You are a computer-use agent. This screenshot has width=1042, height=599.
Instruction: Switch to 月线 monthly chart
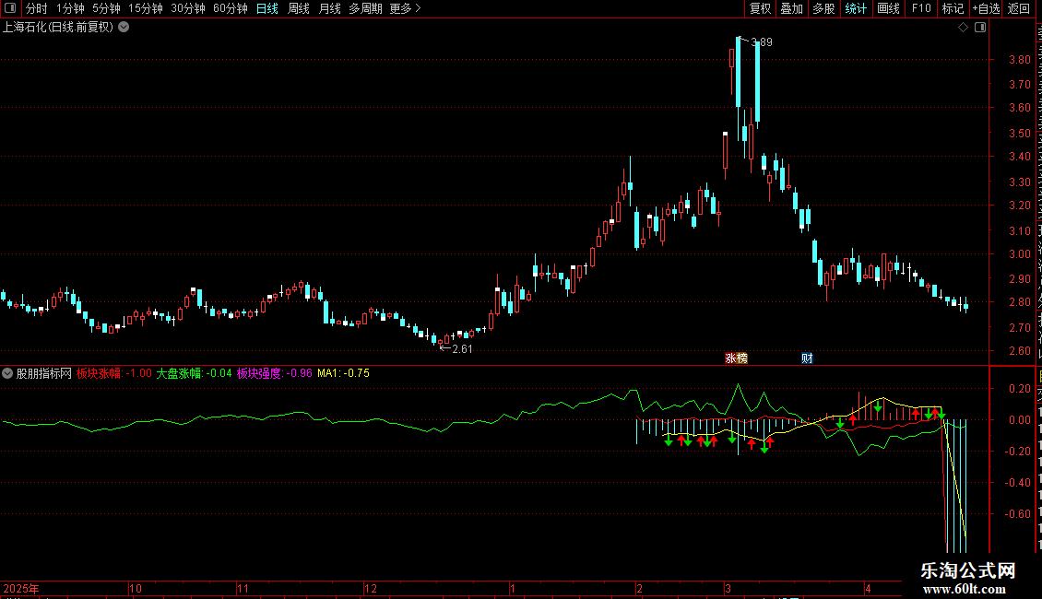point(329,8)
